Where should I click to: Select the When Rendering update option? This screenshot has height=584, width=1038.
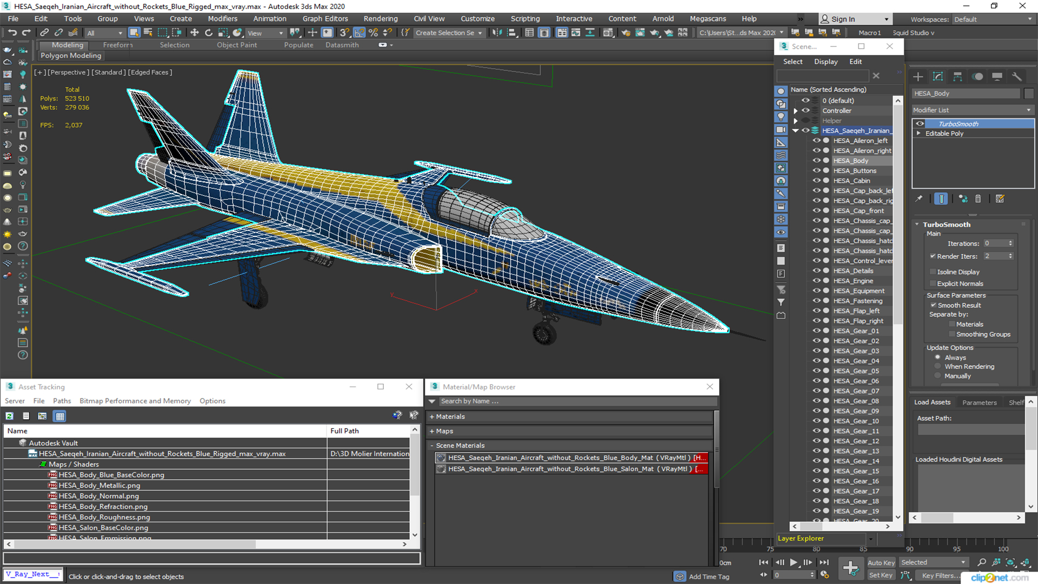coord(937,367)
